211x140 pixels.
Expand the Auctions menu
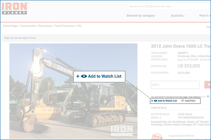(x=179, y=15)
